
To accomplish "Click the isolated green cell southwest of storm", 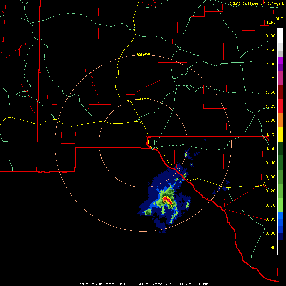I will (x=148, y=212).
